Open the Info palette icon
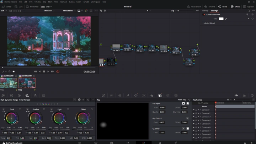 pyautogui.click(x=252, y=96)
